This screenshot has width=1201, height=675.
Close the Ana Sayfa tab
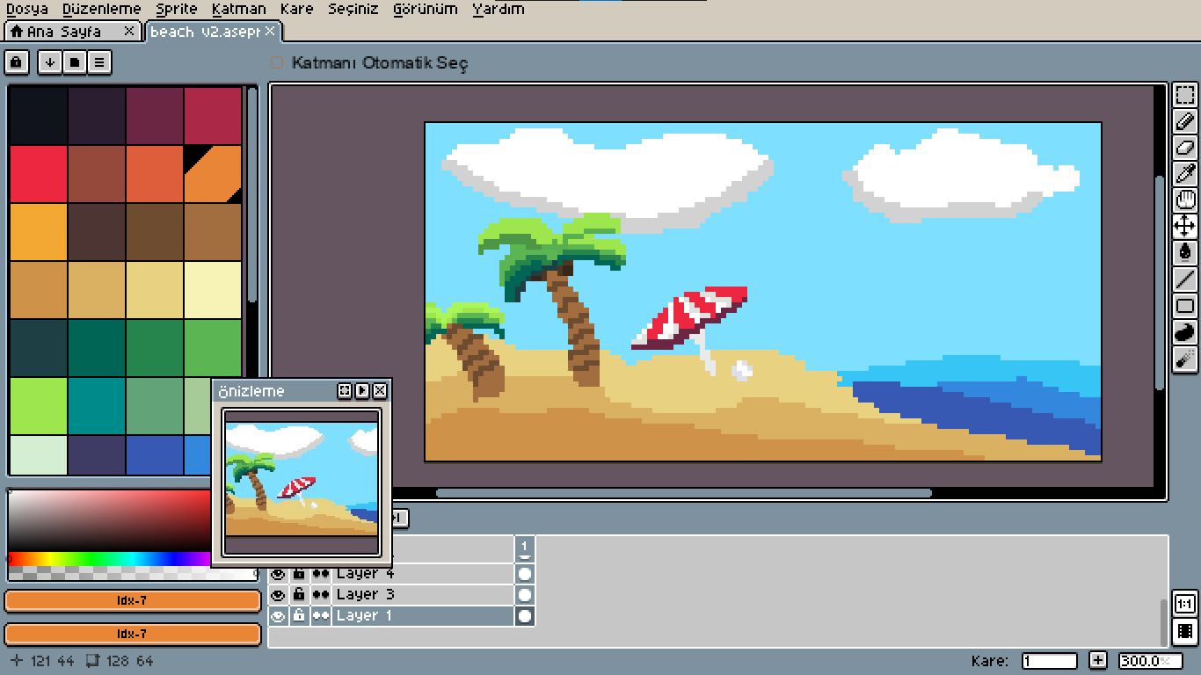(129, 32)
